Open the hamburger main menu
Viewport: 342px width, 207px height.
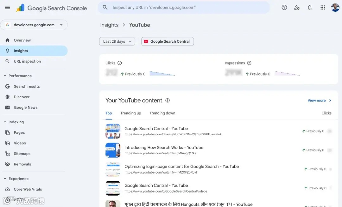(7, 7)
